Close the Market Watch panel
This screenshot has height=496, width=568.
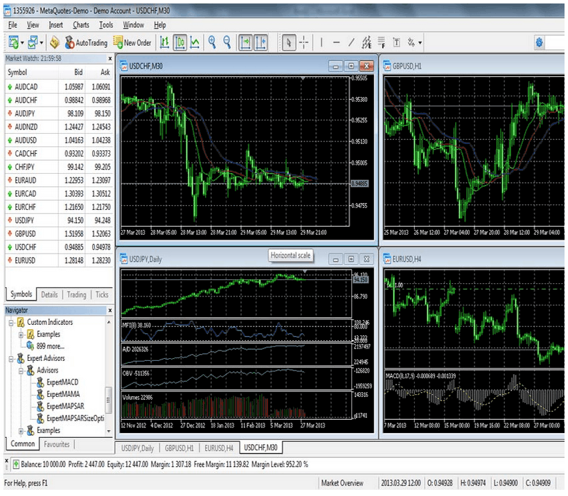click(110, 59)
